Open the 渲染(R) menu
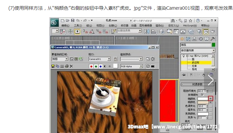Viewport: 233px width, 133px height. [159, 25]
